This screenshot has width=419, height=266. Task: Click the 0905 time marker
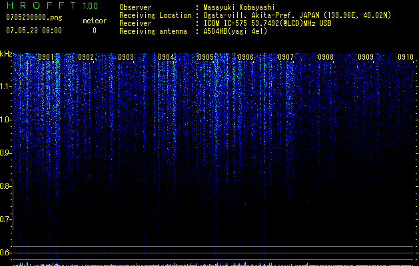tap(206, 57)
